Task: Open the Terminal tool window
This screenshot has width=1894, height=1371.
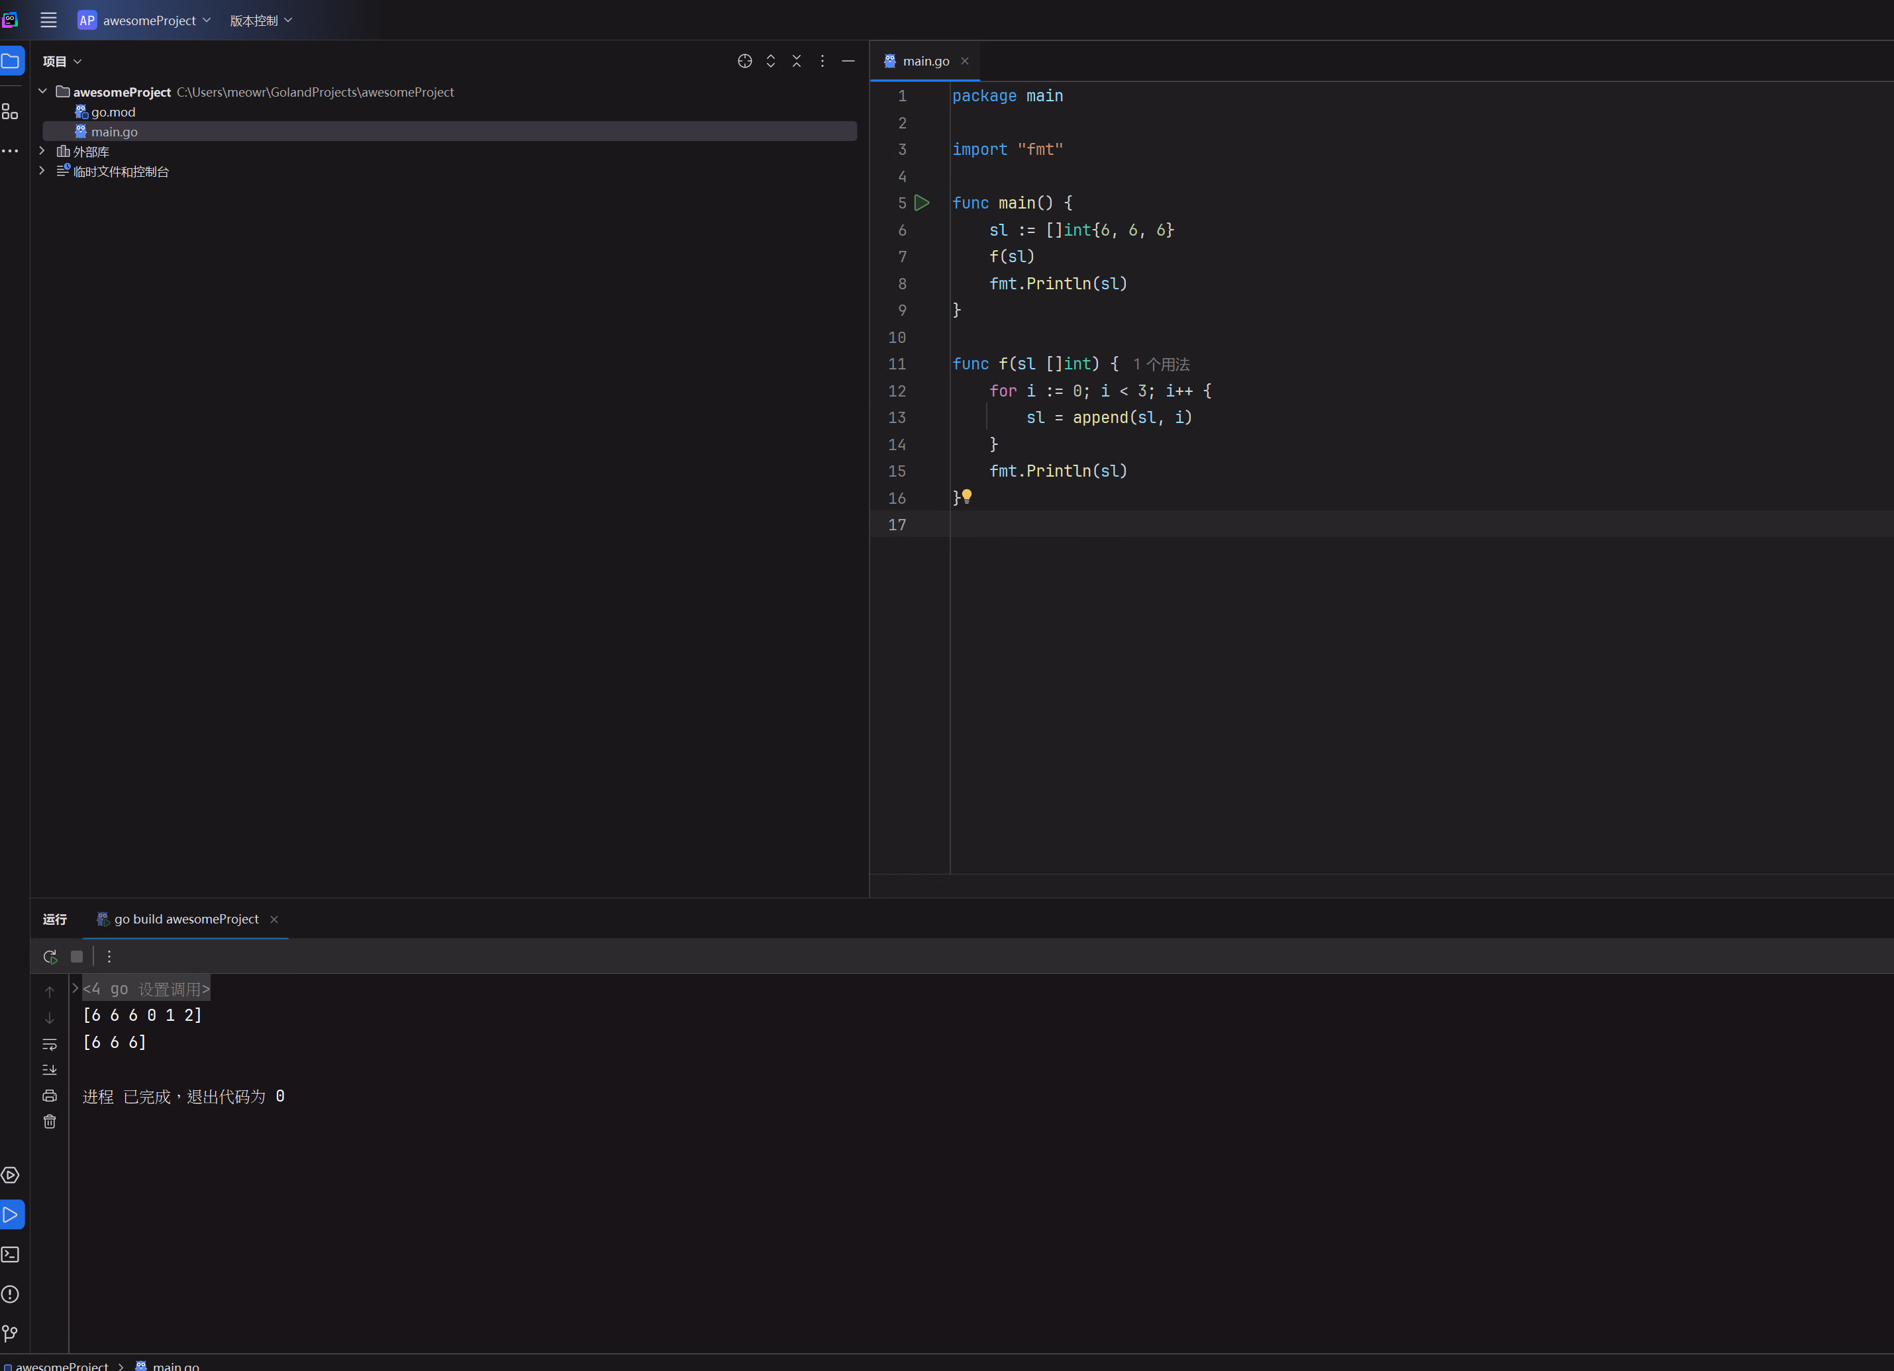Action: (10, 1254)
